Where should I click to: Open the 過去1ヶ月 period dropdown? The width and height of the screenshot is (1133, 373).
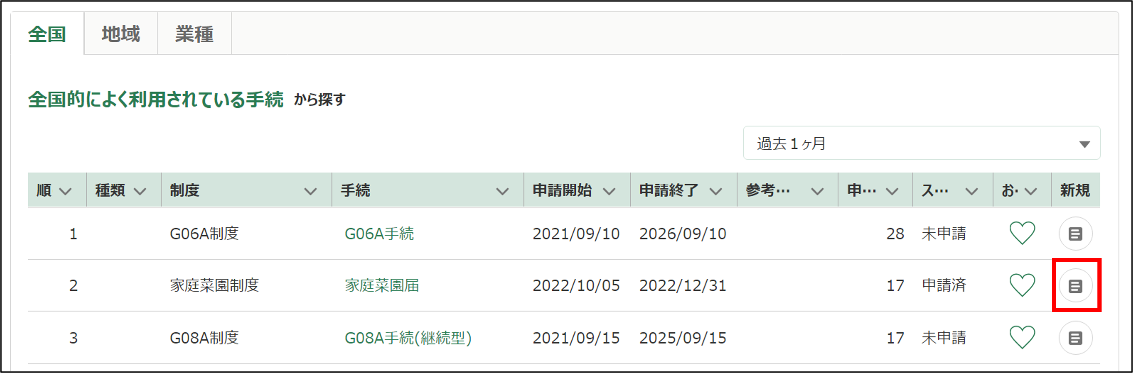click(922, 143)
